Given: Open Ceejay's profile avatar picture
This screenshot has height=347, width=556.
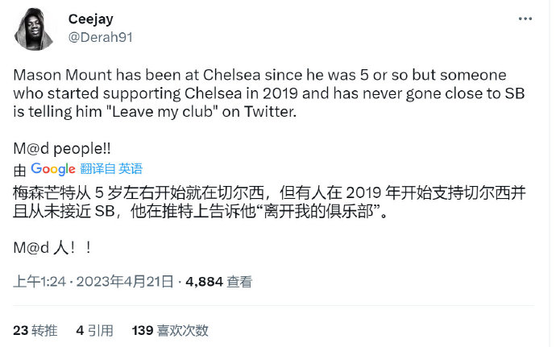Looking at the screenshot, I should coord(35,29).
